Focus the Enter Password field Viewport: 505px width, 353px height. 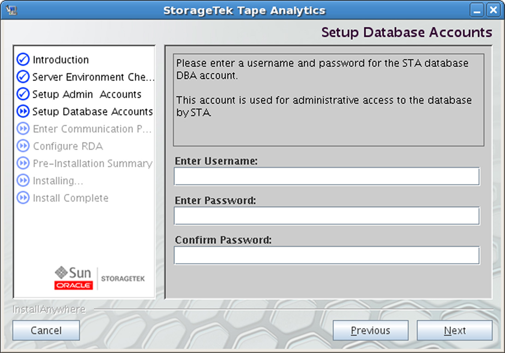coord(327,216)
